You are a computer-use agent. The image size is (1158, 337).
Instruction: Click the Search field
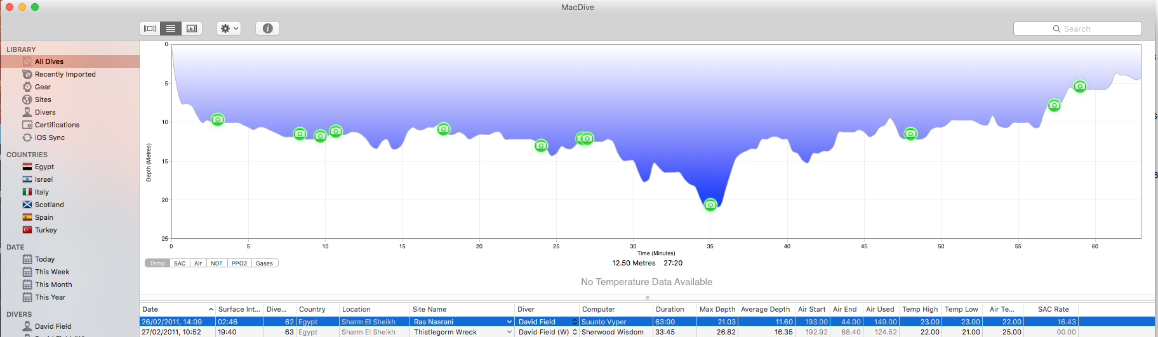[x=1077, y=29]
